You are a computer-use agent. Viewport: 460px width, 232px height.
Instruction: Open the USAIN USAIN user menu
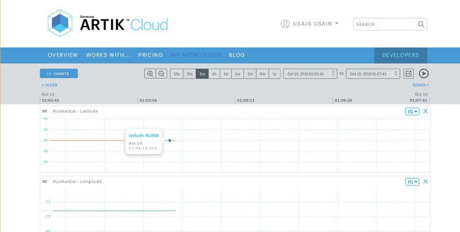(x=309, y=24)
